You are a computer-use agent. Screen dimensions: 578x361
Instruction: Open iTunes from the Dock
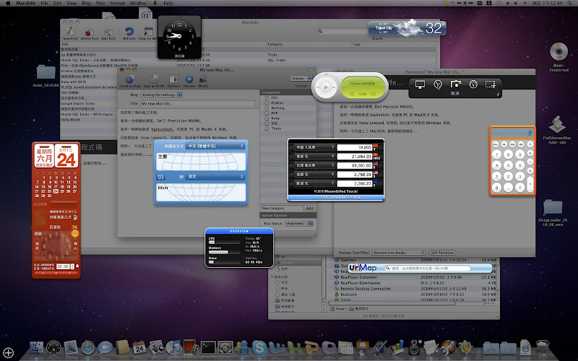pyautogui.click(x=173, y=347)
